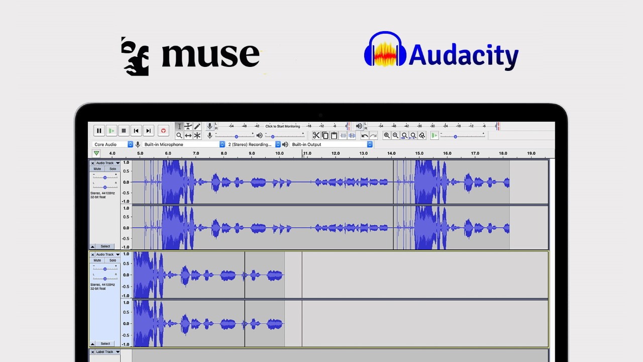The image size is (643, 362).
Task: Click the Cut scissors icon
Action: tap(316, 135)
